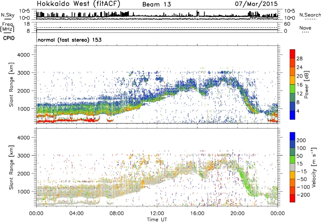Click the '16:00' time axis tick label
Screen dimensions: 321x222
197,214
